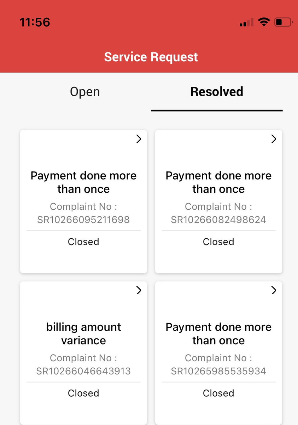Select complaint number SR10265985535934
298x425 pixels.
click(218, 371)
